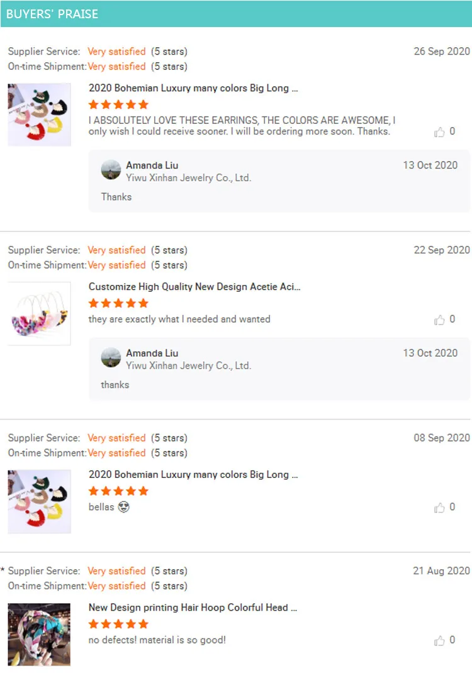
Task: Click star rating under Customize High Quality product
Action: tap(118, 303)
